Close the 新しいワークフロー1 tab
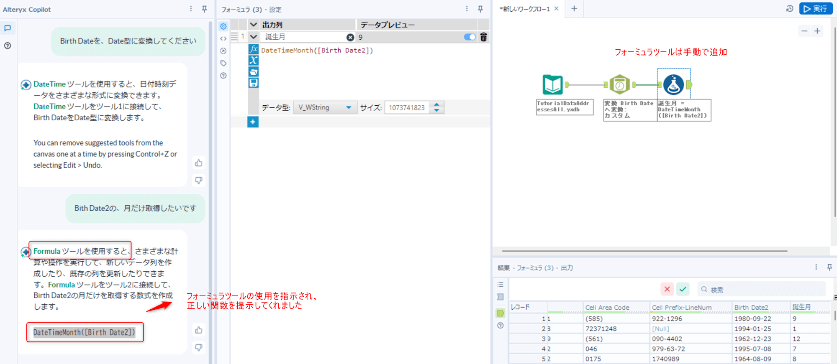 click(x=556, y=8)
